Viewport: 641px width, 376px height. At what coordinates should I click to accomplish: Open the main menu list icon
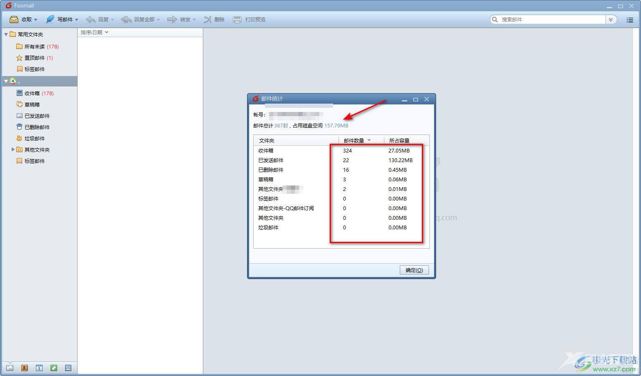coord(630,20)
